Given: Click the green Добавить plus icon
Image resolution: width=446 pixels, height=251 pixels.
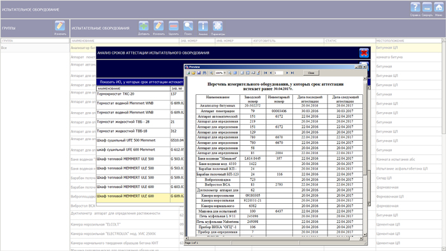Looking at the screenshot, I should 143,26.
